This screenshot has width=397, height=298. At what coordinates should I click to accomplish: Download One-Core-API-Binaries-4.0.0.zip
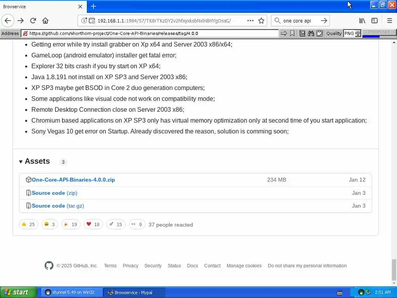click(x=73, y=180)
